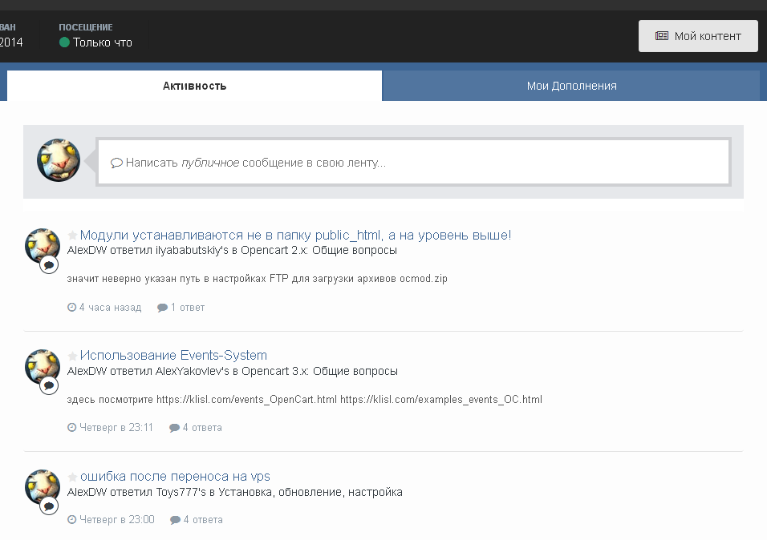Open the Мой контент button

point(698,36)
